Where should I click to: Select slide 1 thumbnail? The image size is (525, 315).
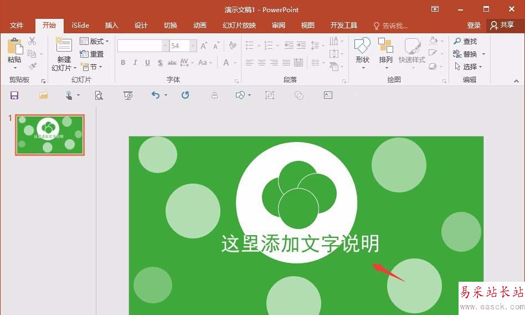(x=50, y=135)
